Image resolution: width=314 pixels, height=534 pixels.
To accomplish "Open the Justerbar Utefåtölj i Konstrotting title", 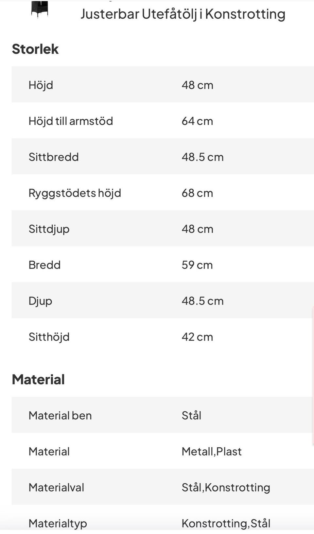I will (x=183, y=14).
